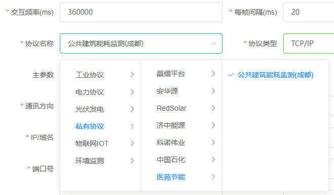
Task: Choose 医苑节能 in the second column
Action: tap(181, 177)
